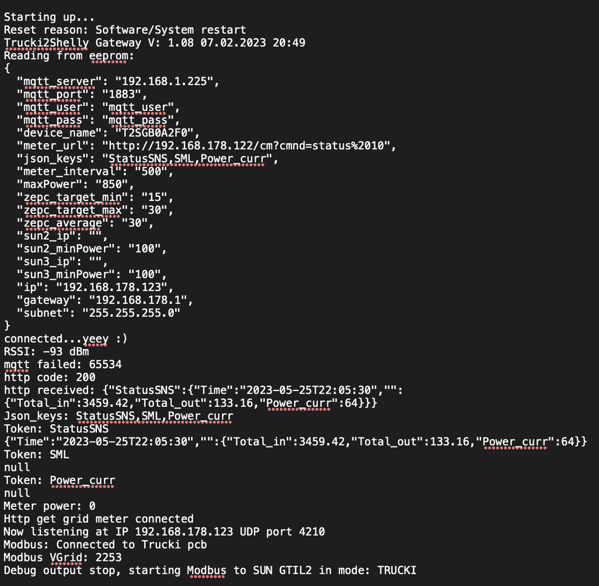Click the sun2_minPower value 100
Screen dimensions: 599x586
click(144, 249)
